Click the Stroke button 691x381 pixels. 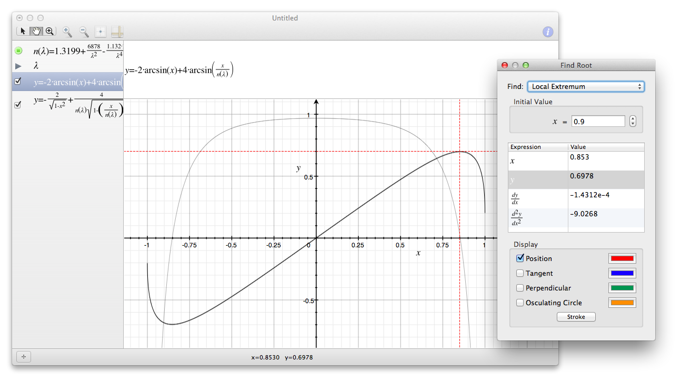[576, 317]
